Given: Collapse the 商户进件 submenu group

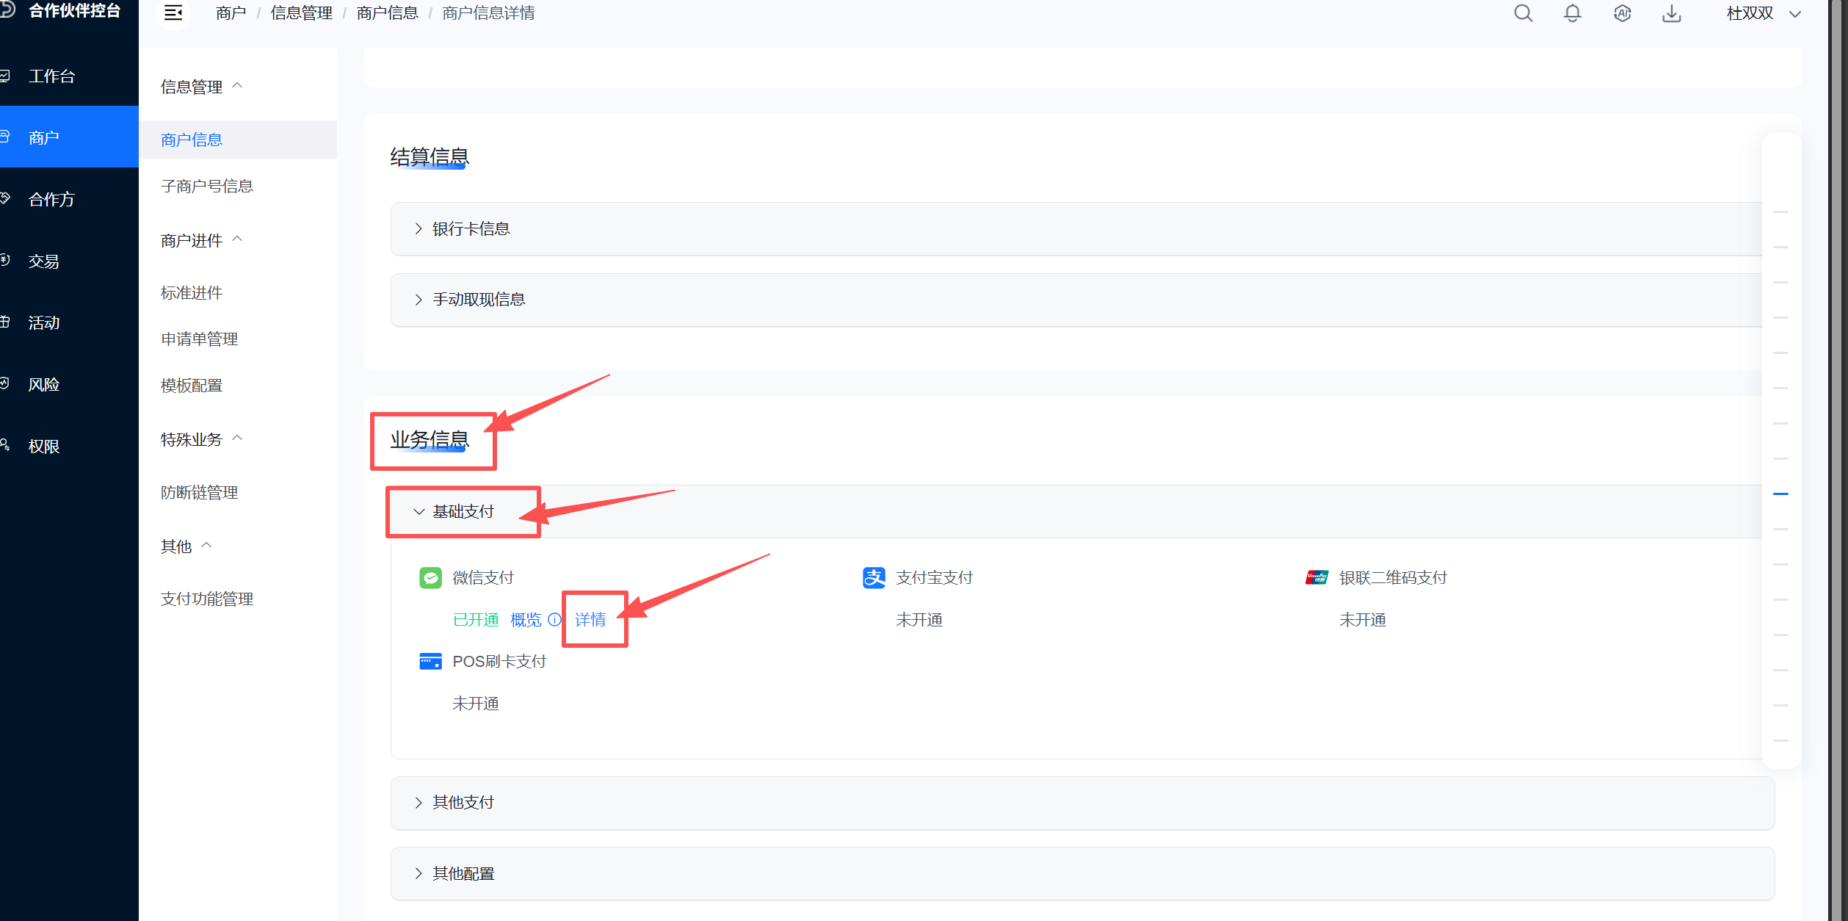Looking at the screenshot, I should (202, 240).
